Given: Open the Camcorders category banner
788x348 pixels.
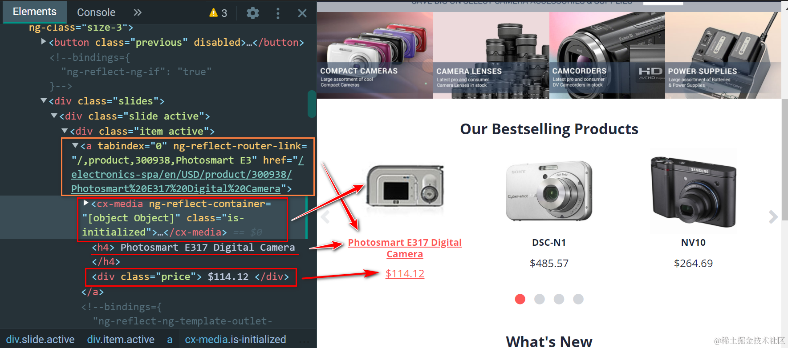Looking at the screenshot, I should [607, 55].
